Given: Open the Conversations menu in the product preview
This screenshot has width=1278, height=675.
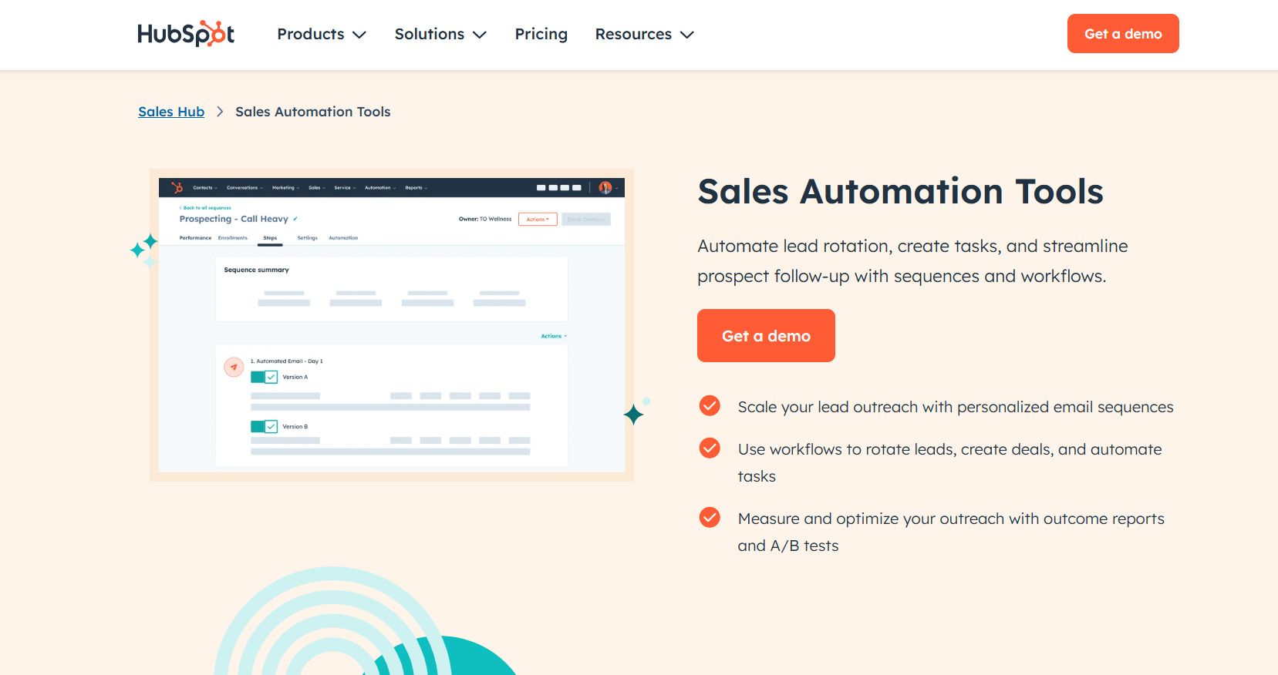Looking at the screenshot, I should pyautogui.click(x=244, y=187).
